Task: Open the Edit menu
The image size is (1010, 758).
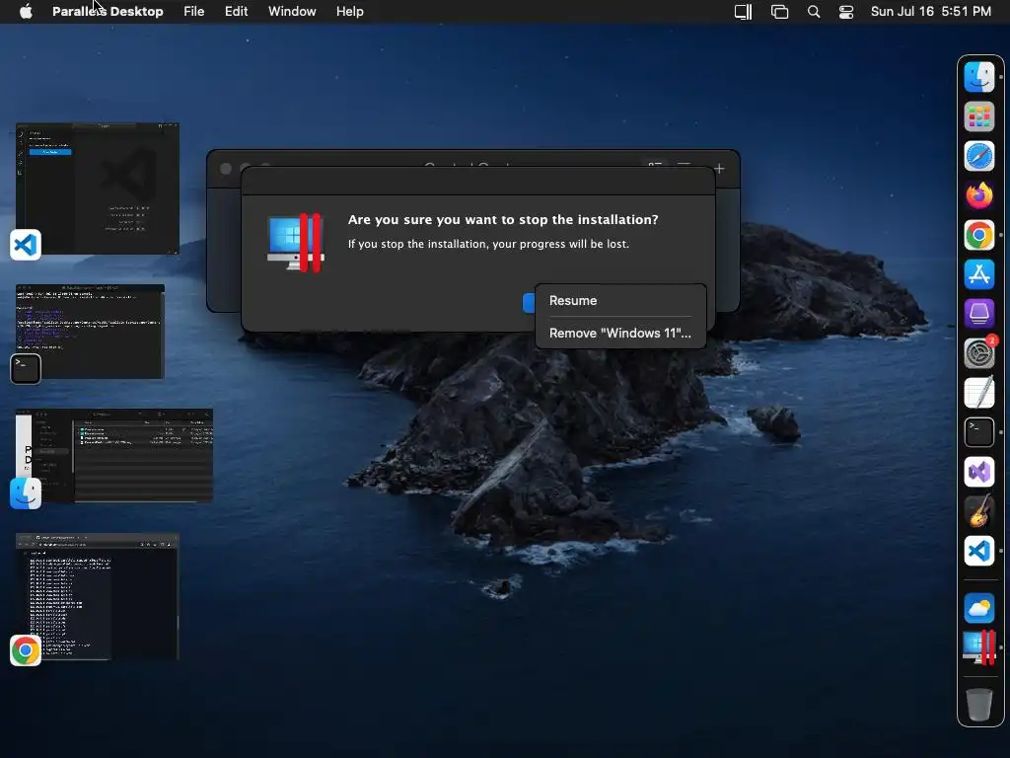Action: point(237,12)
